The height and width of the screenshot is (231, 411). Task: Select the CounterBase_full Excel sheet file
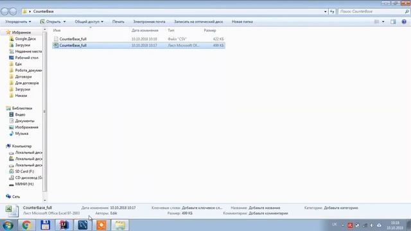point(139,46)
